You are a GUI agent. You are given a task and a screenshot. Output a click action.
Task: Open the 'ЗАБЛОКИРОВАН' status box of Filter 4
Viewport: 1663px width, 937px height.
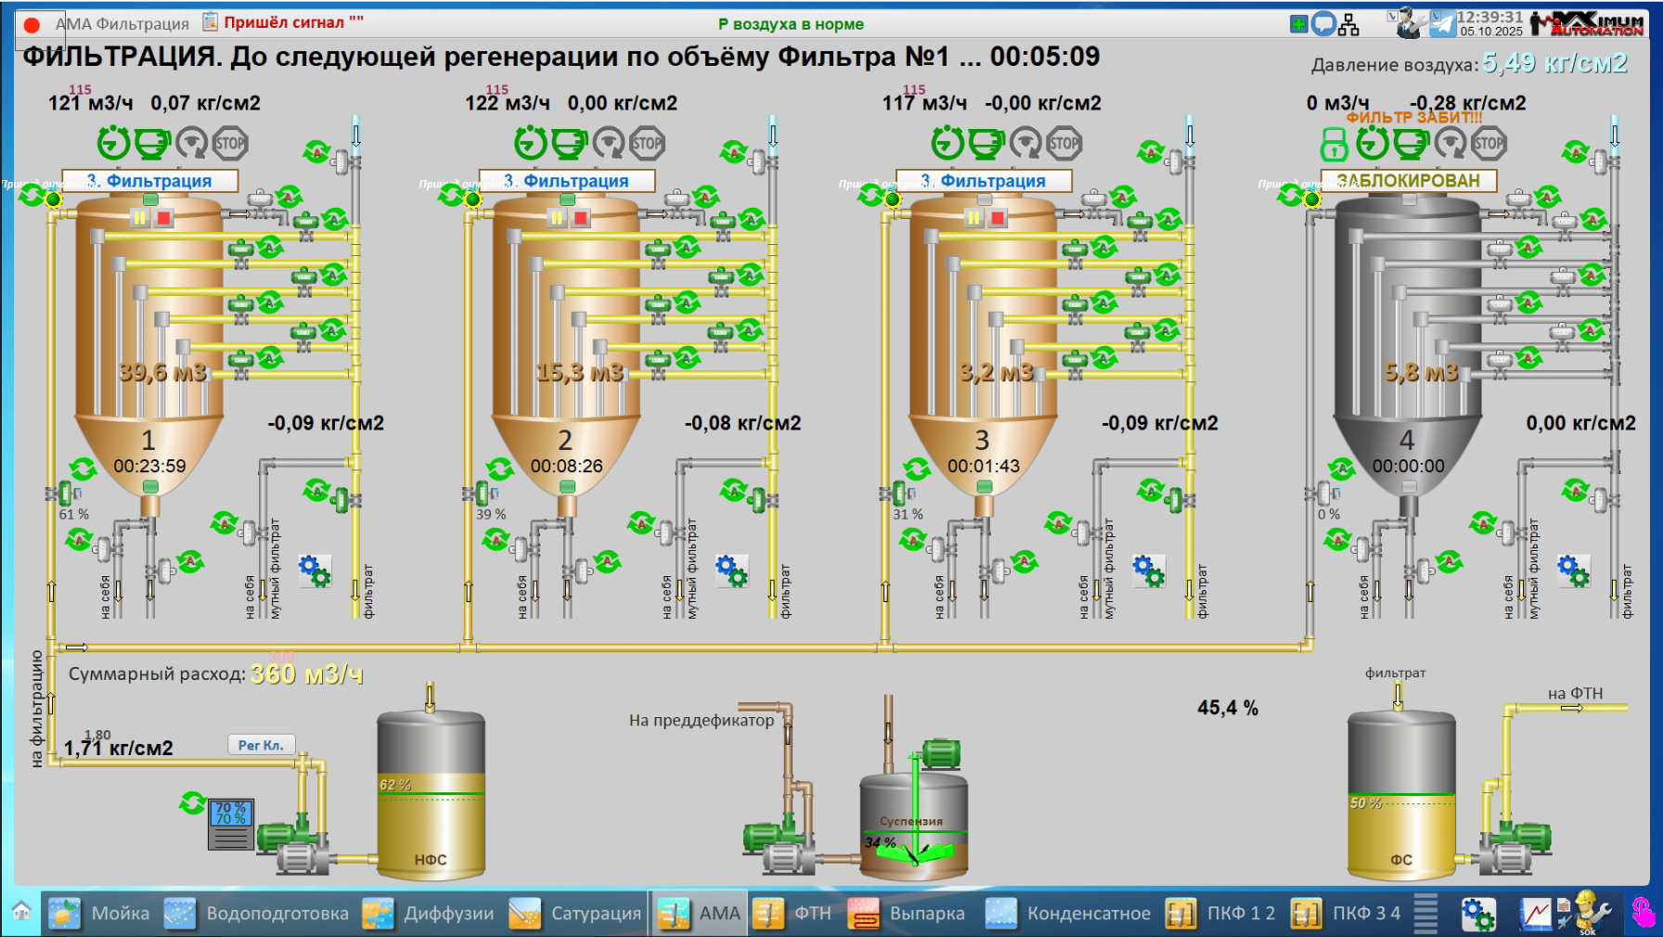click(1408, 181)
